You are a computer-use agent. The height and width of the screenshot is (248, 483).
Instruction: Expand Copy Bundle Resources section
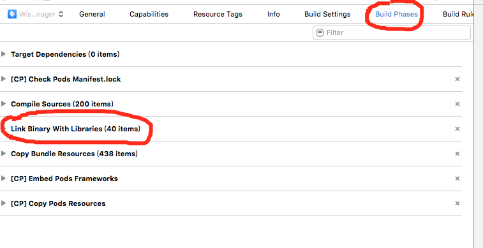(4, 154)
